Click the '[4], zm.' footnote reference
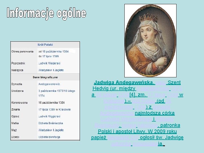Viewport: 204px width, 153px height. [138, 95]
